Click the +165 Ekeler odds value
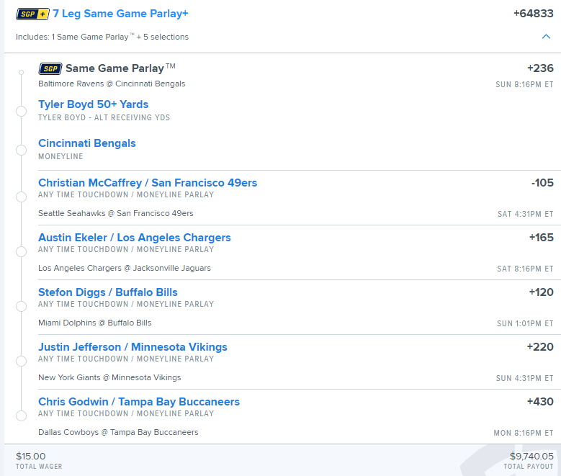Screen dimensions: 561x476 pos(542,238)
